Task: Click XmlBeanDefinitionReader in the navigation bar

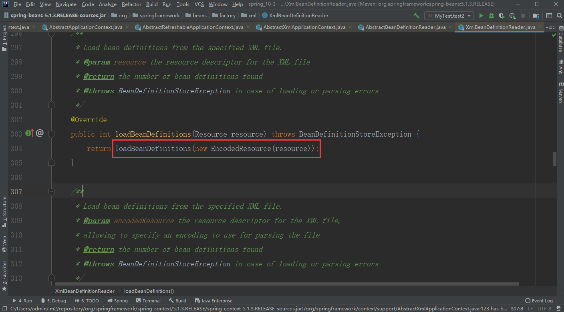Action: (296, 16)
